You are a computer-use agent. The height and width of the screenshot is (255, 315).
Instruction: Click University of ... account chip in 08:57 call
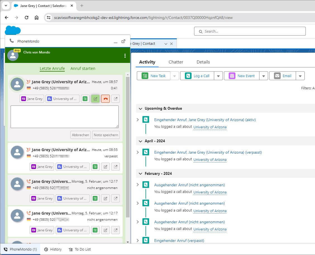(x=63, y=99)
